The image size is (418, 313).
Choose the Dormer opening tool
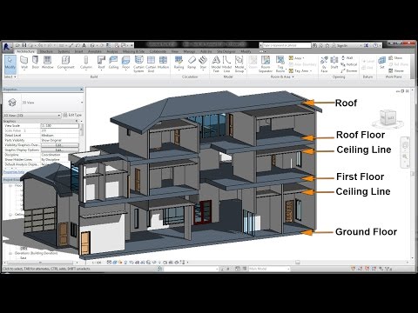(349, 70)
